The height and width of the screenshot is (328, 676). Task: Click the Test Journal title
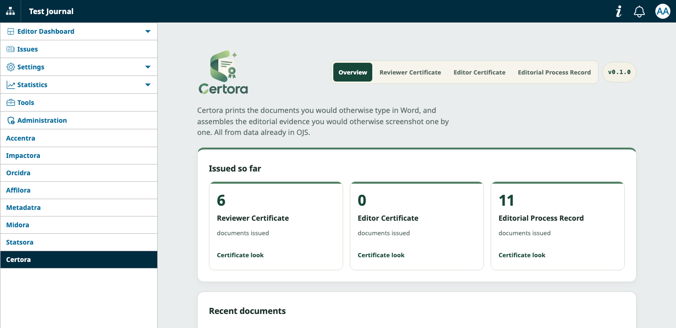coord(51,11)
